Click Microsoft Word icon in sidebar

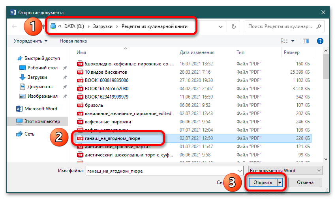19,109
